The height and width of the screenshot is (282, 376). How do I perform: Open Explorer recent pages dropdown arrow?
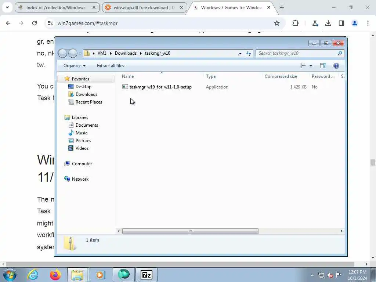tap(80, 53)
